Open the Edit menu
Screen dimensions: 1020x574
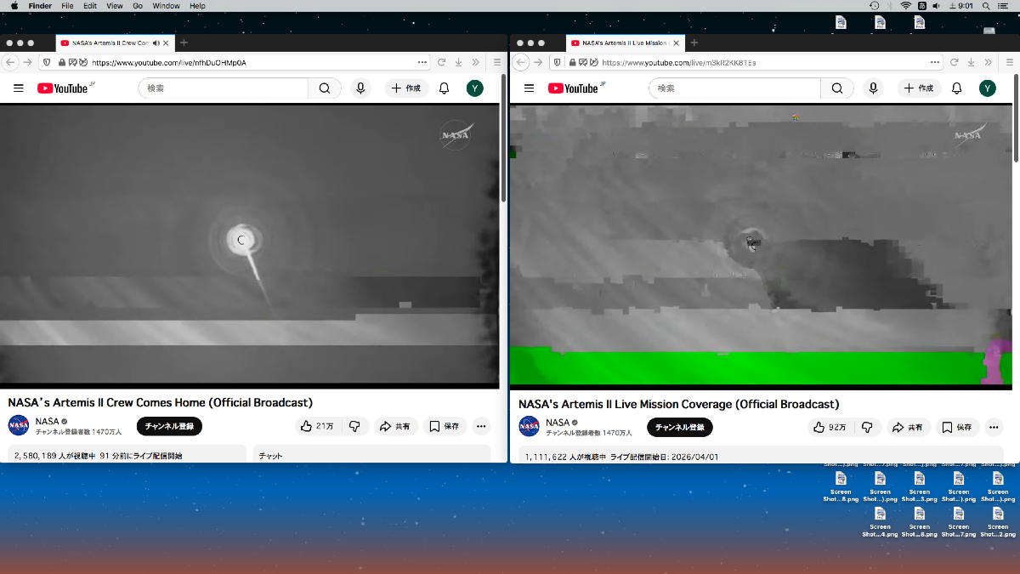90,6
